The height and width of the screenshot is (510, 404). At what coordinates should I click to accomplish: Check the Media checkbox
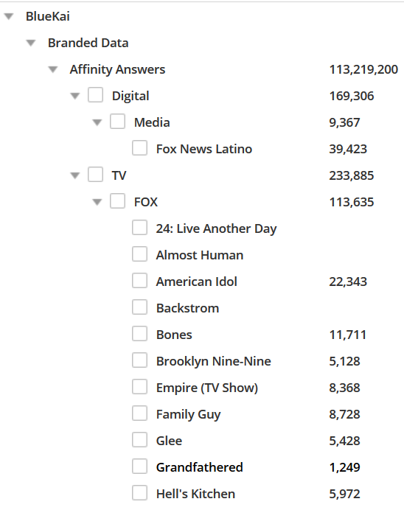pos(117,122)
